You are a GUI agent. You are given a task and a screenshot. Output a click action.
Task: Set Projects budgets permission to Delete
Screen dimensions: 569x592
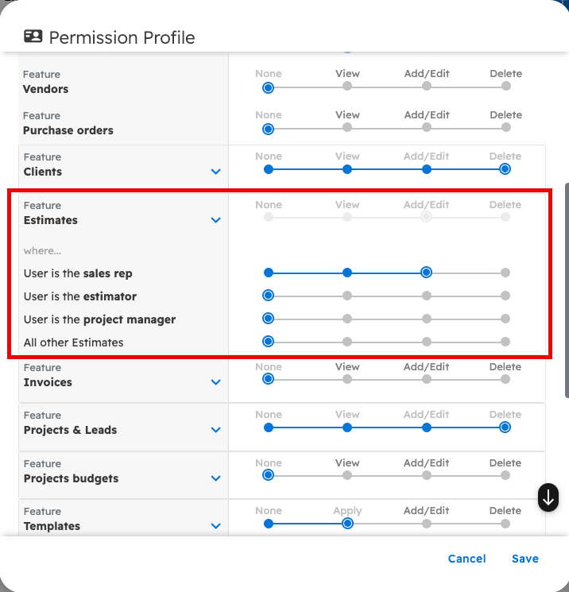(x=505, y=475)
